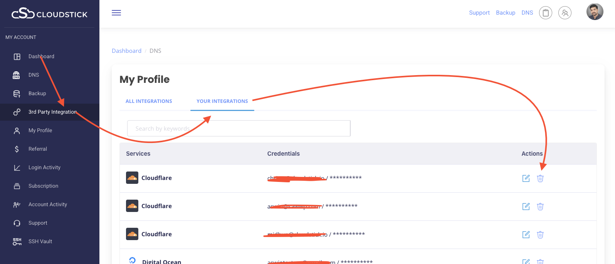Image resolution: width=615 pixels, height=264 pixels.
Task: Select the DNS icon in the sidebar
Action: pyautogui.click(x=17, y=75)
